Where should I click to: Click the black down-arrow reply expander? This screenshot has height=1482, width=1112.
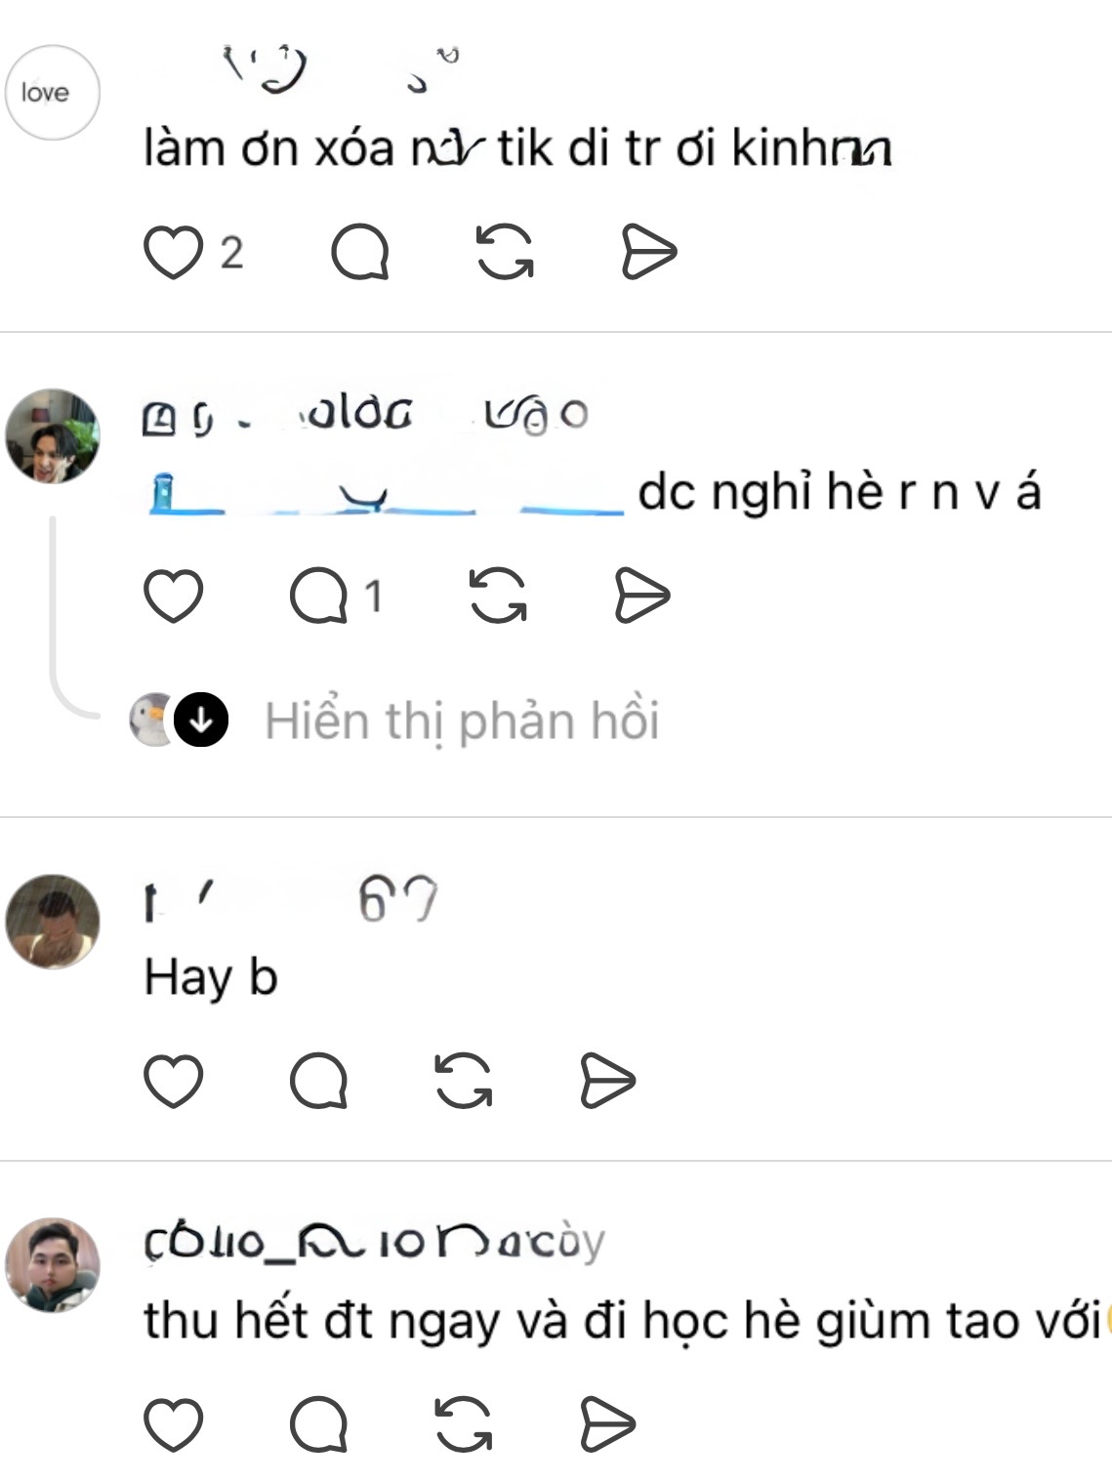[x=201, y=720]
